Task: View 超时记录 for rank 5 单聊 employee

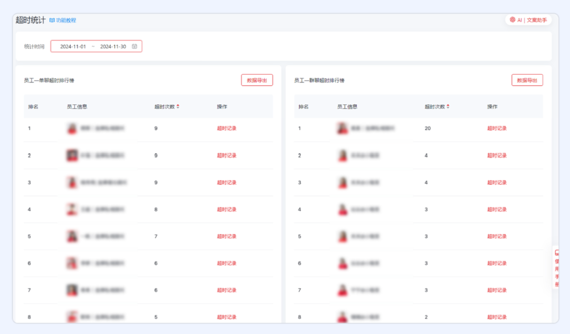Action: tap(226, 236)
